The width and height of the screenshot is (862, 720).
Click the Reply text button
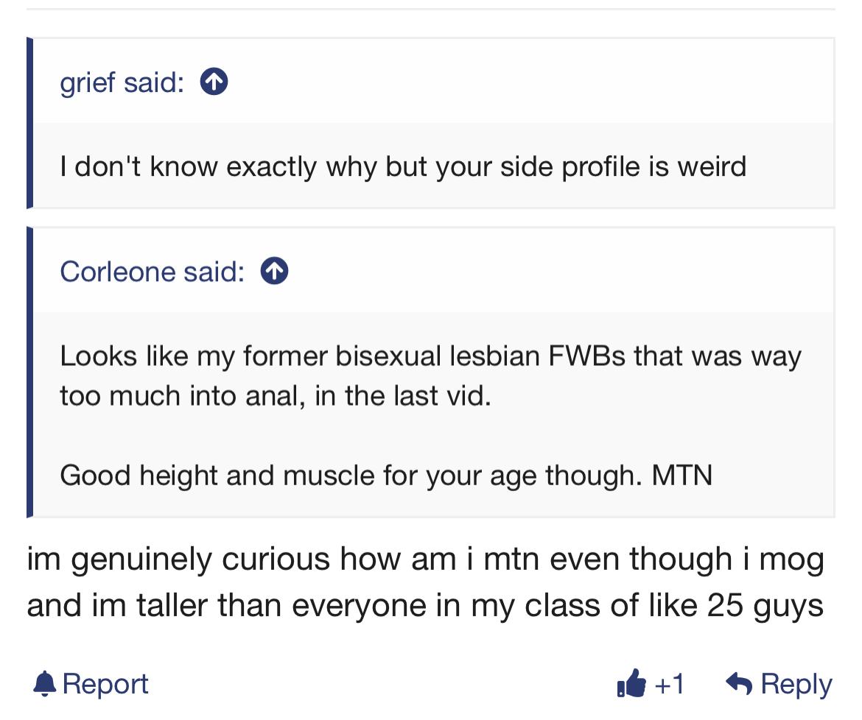click(796, 685)
